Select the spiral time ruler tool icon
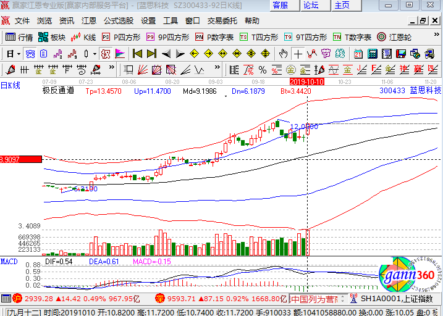443x316 pixels. tap(82, 69)
